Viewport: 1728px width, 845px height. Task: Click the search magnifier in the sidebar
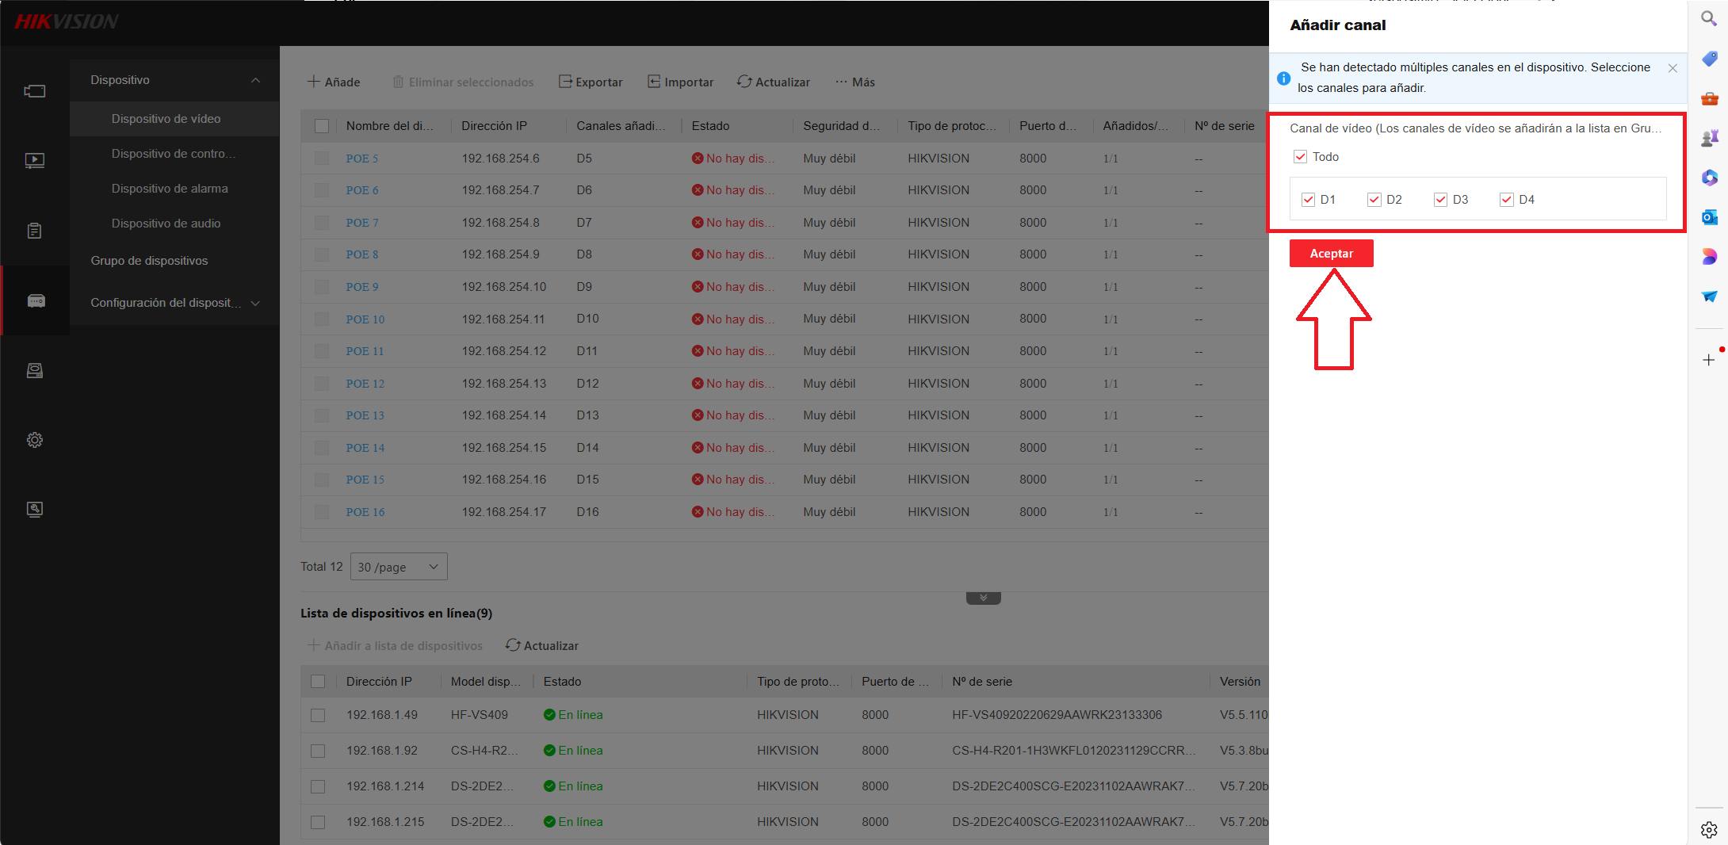(x=1709, y=18)
